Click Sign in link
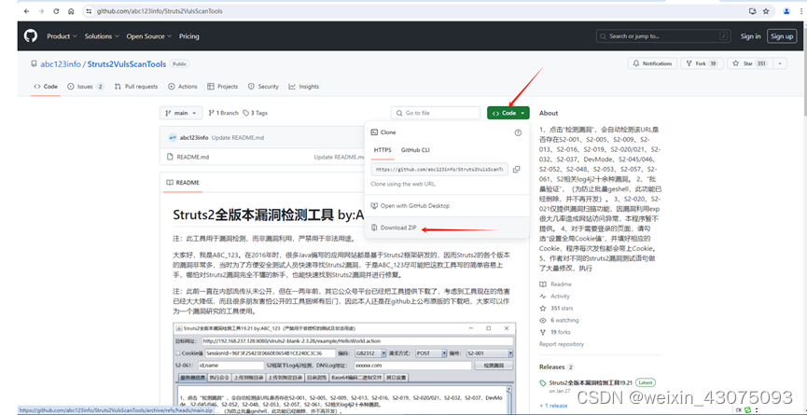The width and height of the screenshot is (807, 415). coord(750,36)
